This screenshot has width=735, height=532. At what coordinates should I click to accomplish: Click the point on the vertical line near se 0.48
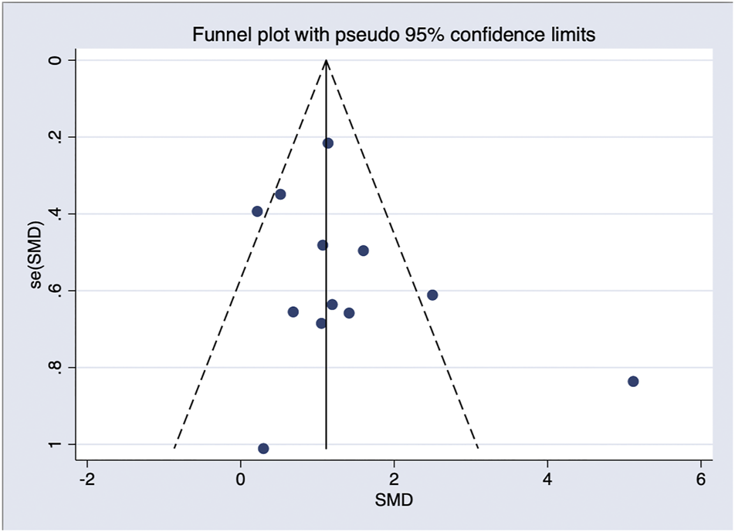pyautogui.click(x=323, y=245)
